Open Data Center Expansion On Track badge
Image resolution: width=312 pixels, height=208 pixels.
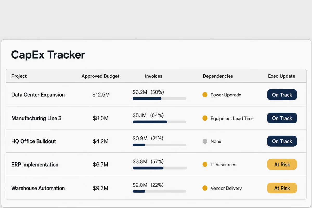(282, 95)
